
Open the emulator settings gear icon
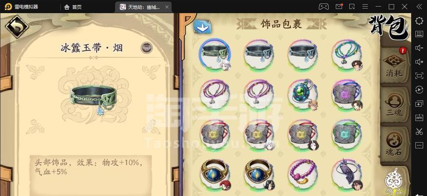[x=419, y=21]
